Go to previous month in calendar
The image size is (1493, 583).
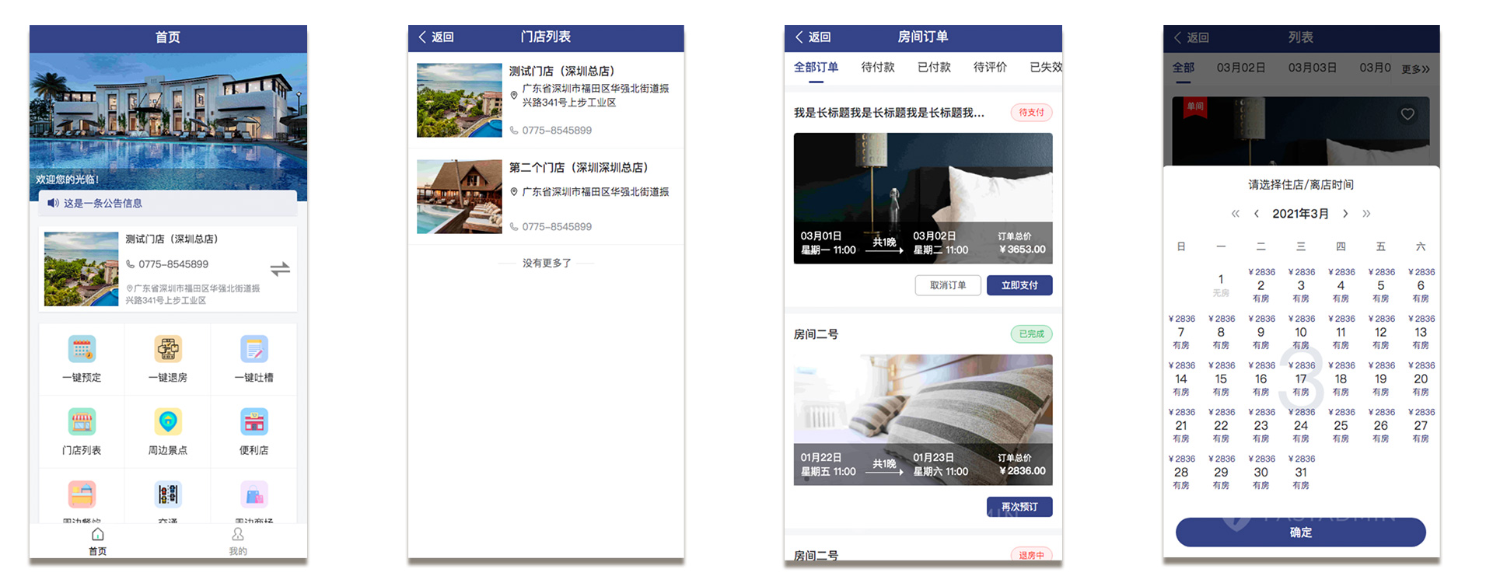pos(1257,214)
